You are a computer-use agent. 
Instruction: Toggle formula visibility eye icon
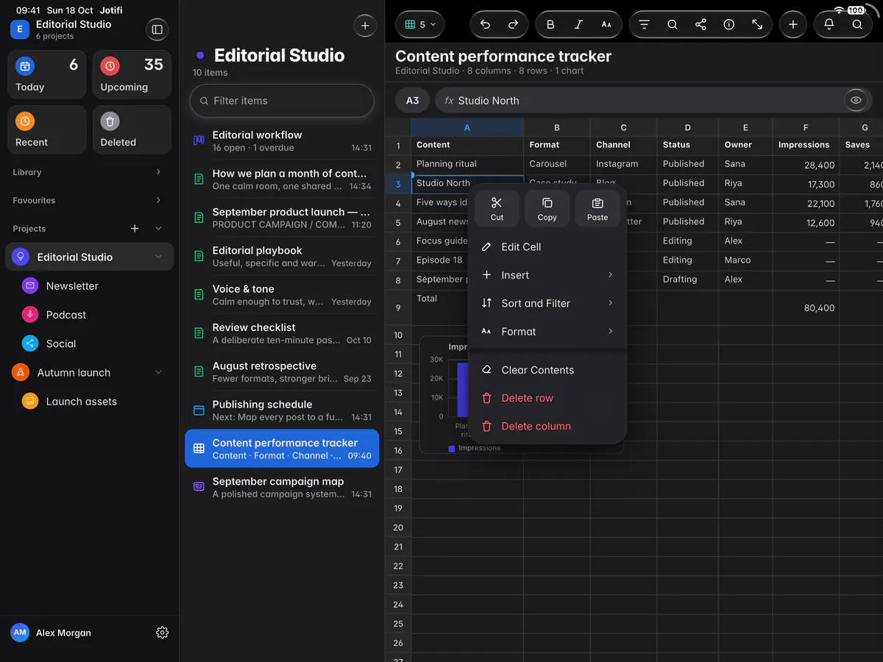(x=856, y=101)
